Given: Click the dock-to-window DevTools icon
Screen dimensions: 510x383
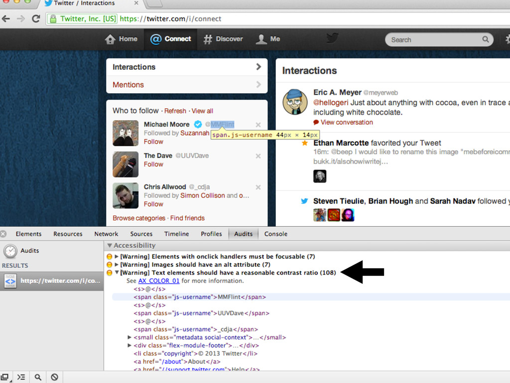Looking at the screenshot, I should [x=5, y=377].
